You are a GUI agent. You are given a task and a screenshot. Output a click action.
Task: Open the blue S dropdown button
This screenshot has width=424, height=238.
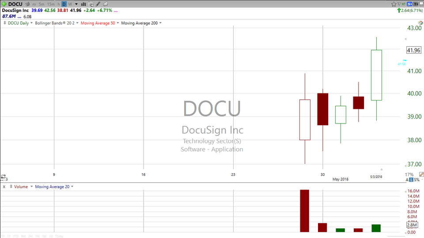pyautogui.click(x=409, y=4)
